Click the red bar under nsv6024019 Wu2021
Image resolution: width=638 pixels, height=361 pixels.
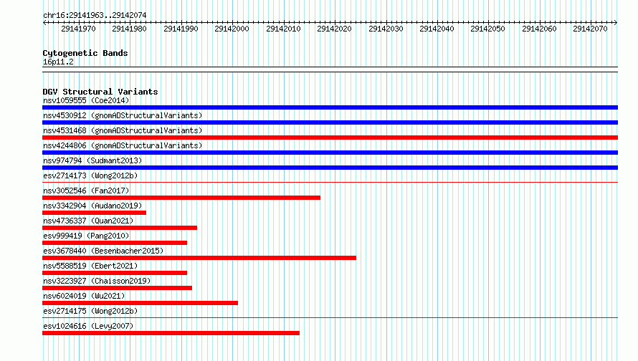pos(140,303)
